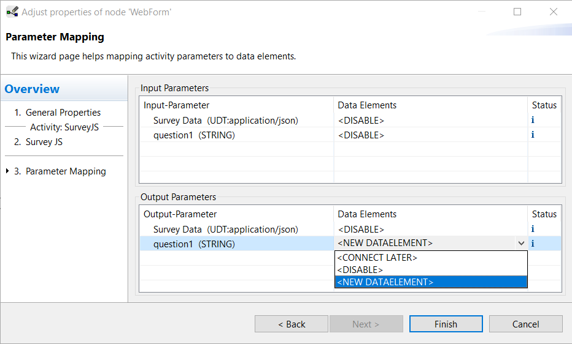Click the WebForm node icon in title bar
The image size is (572, 344).
click(x=12, y=12)
